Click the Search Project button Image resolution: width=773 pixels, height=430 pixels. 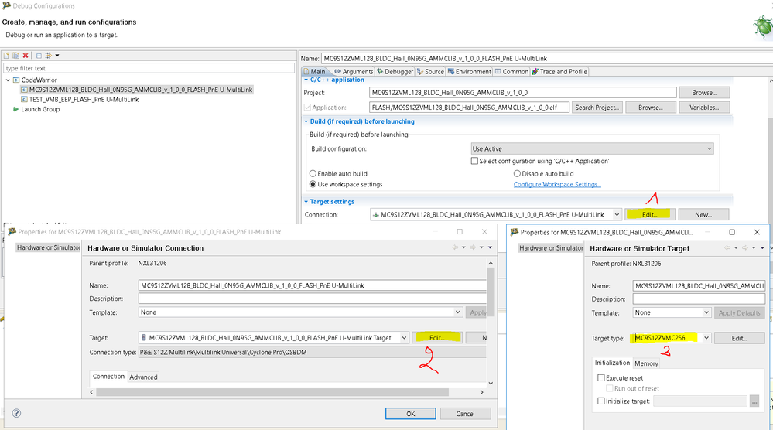pos(597,107)
